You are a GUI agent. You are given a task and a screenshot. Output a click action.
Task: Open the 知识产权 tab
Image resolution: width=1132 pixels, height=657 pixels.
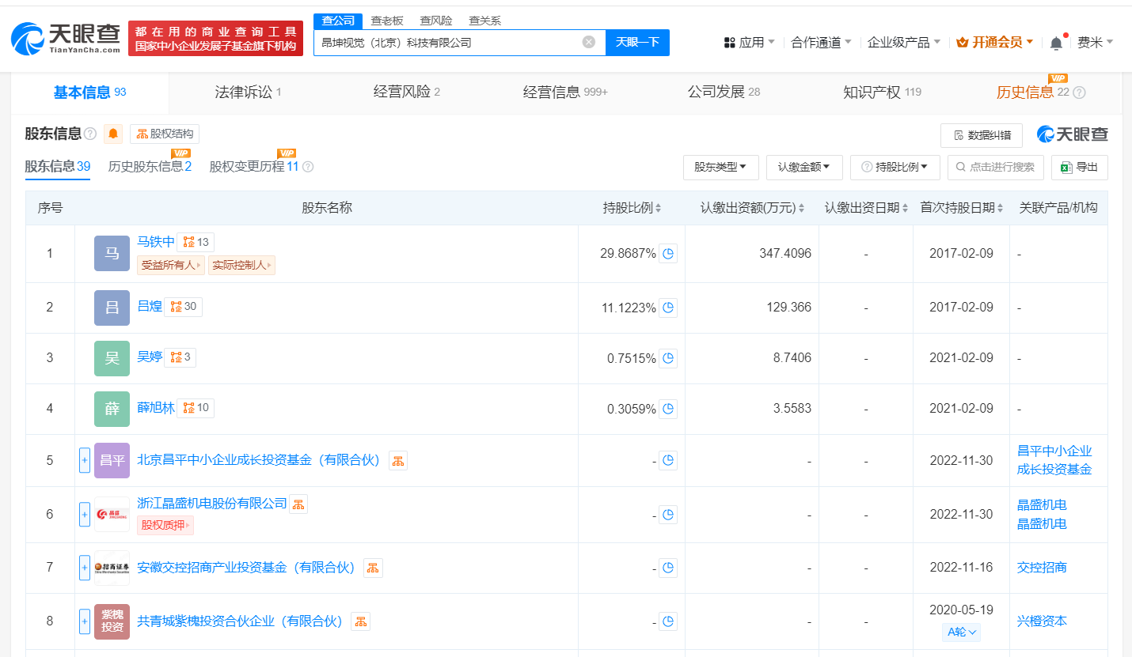881,93
